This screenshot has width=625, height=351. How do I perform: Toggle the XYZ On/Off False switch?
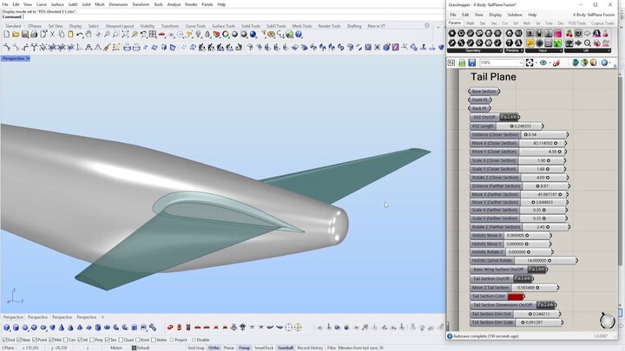click(x=509, y=117)
